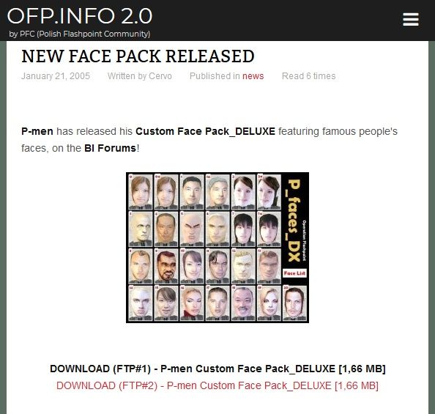Click the "Face List" label in image

click(x=294, y=273)
